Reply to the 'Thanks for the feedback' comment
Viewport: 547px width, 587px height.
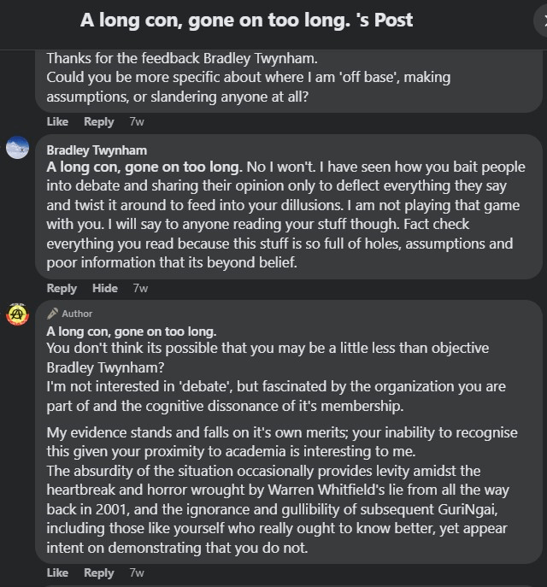click(x=99, y=122)
